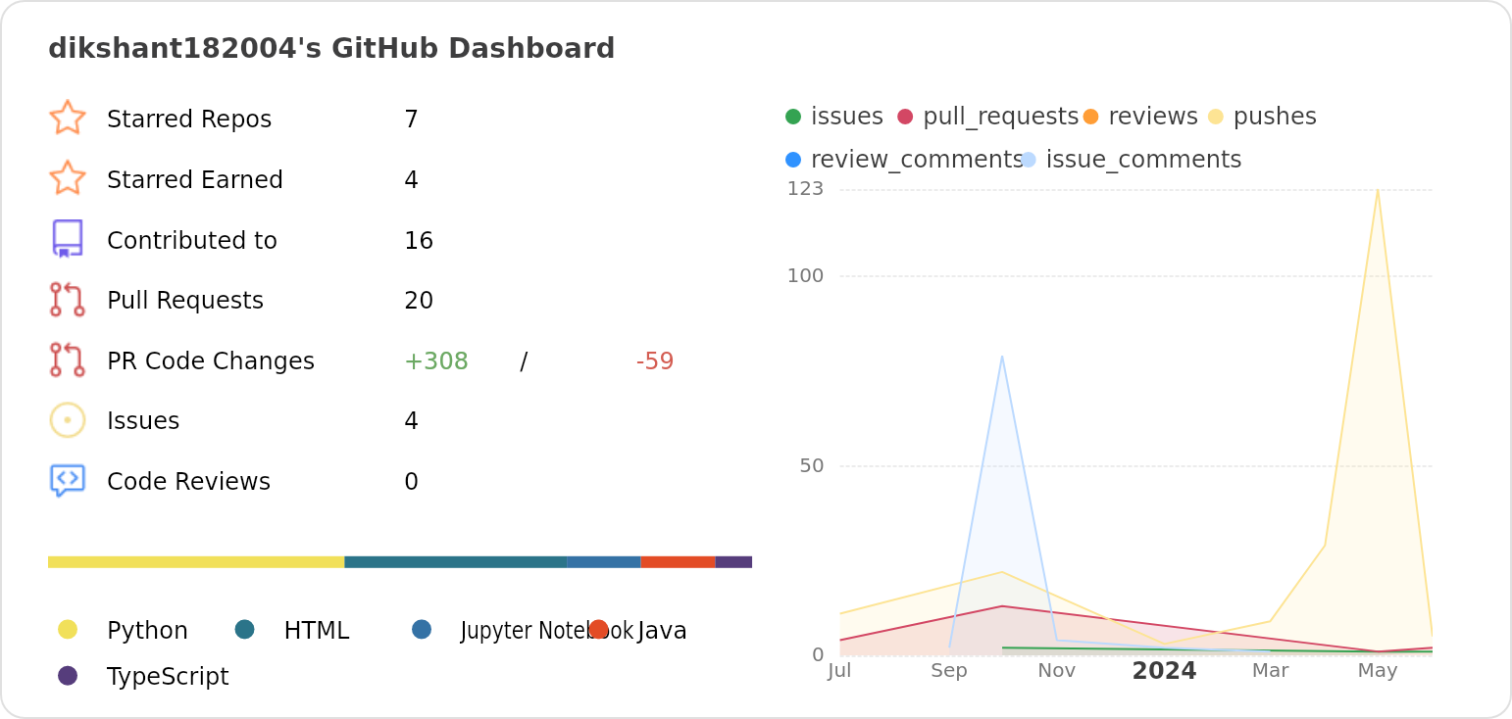Click the Starred Repos value 7

click(x=411, y=120)
